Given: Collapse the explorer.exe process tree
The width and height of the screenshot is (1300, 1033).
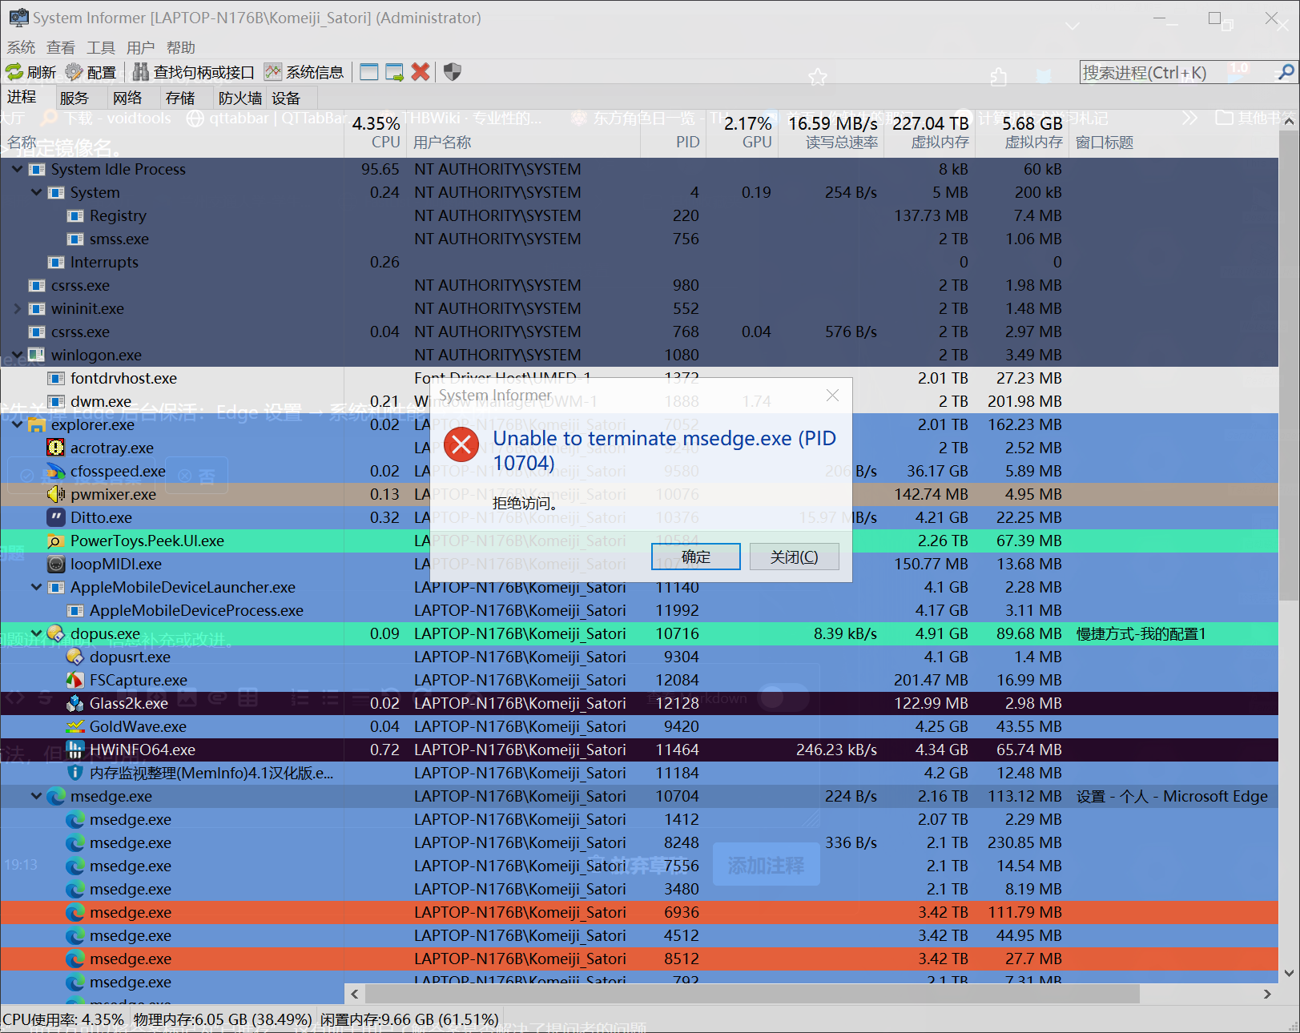Looking at the screenshot, I should (17, 424).
